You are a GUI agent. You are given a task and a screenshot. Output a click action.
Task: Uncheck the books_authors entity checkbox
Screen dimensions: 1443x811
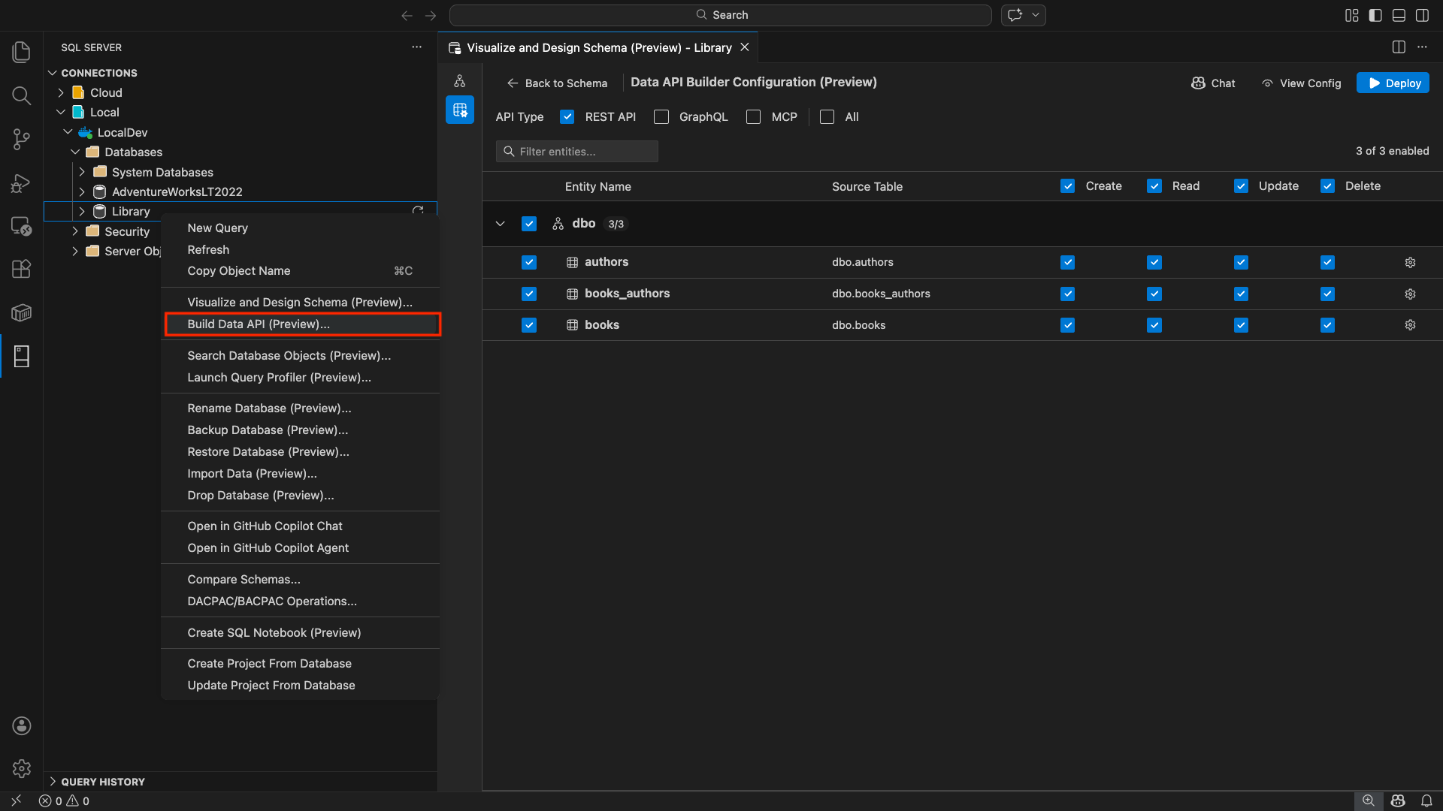click(529, 294)
